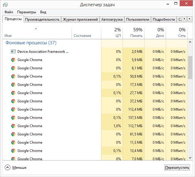
Task: Open the Файл menu
Action: [9, 12]
